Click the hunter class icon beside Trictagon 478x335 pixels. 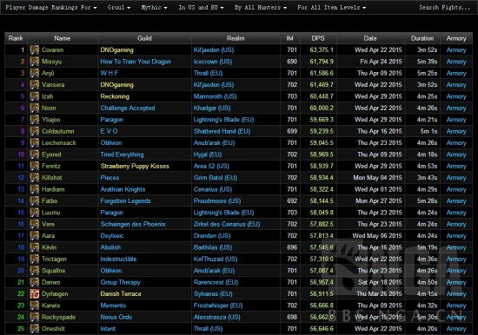coord(35,259)
